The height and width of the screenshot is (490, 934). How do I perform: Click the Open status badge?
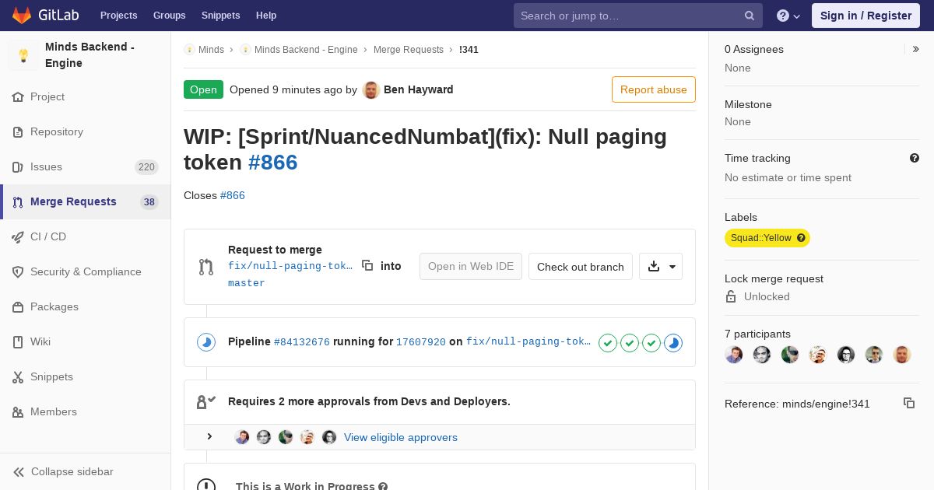(203, 89)
